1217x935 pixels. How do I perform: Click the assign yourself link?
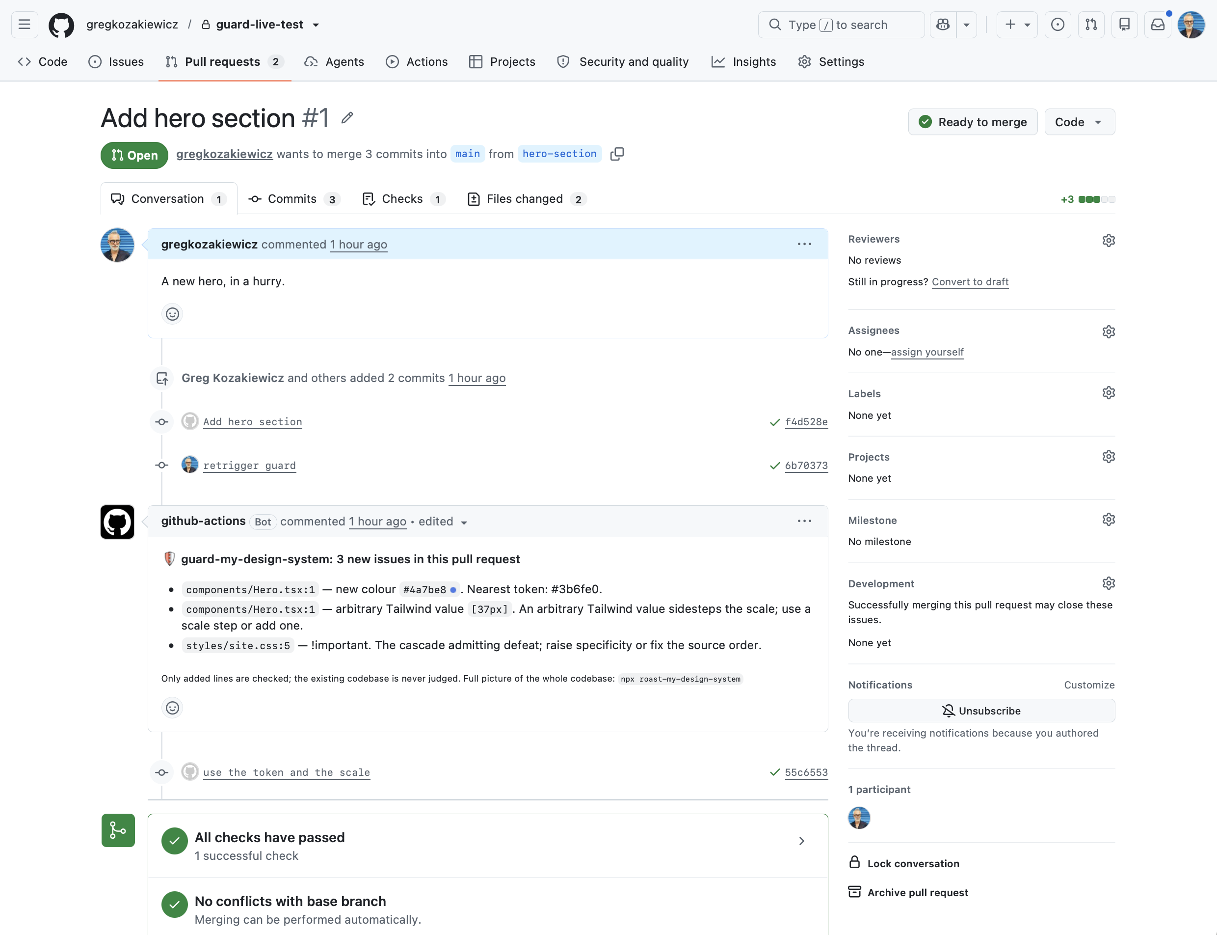(927, 352)
